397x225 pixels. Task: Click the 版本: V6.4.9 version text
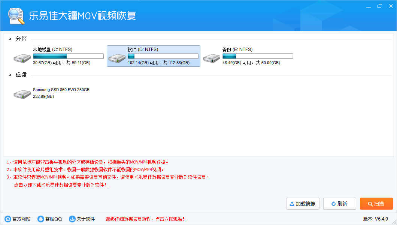coord(376,219)
